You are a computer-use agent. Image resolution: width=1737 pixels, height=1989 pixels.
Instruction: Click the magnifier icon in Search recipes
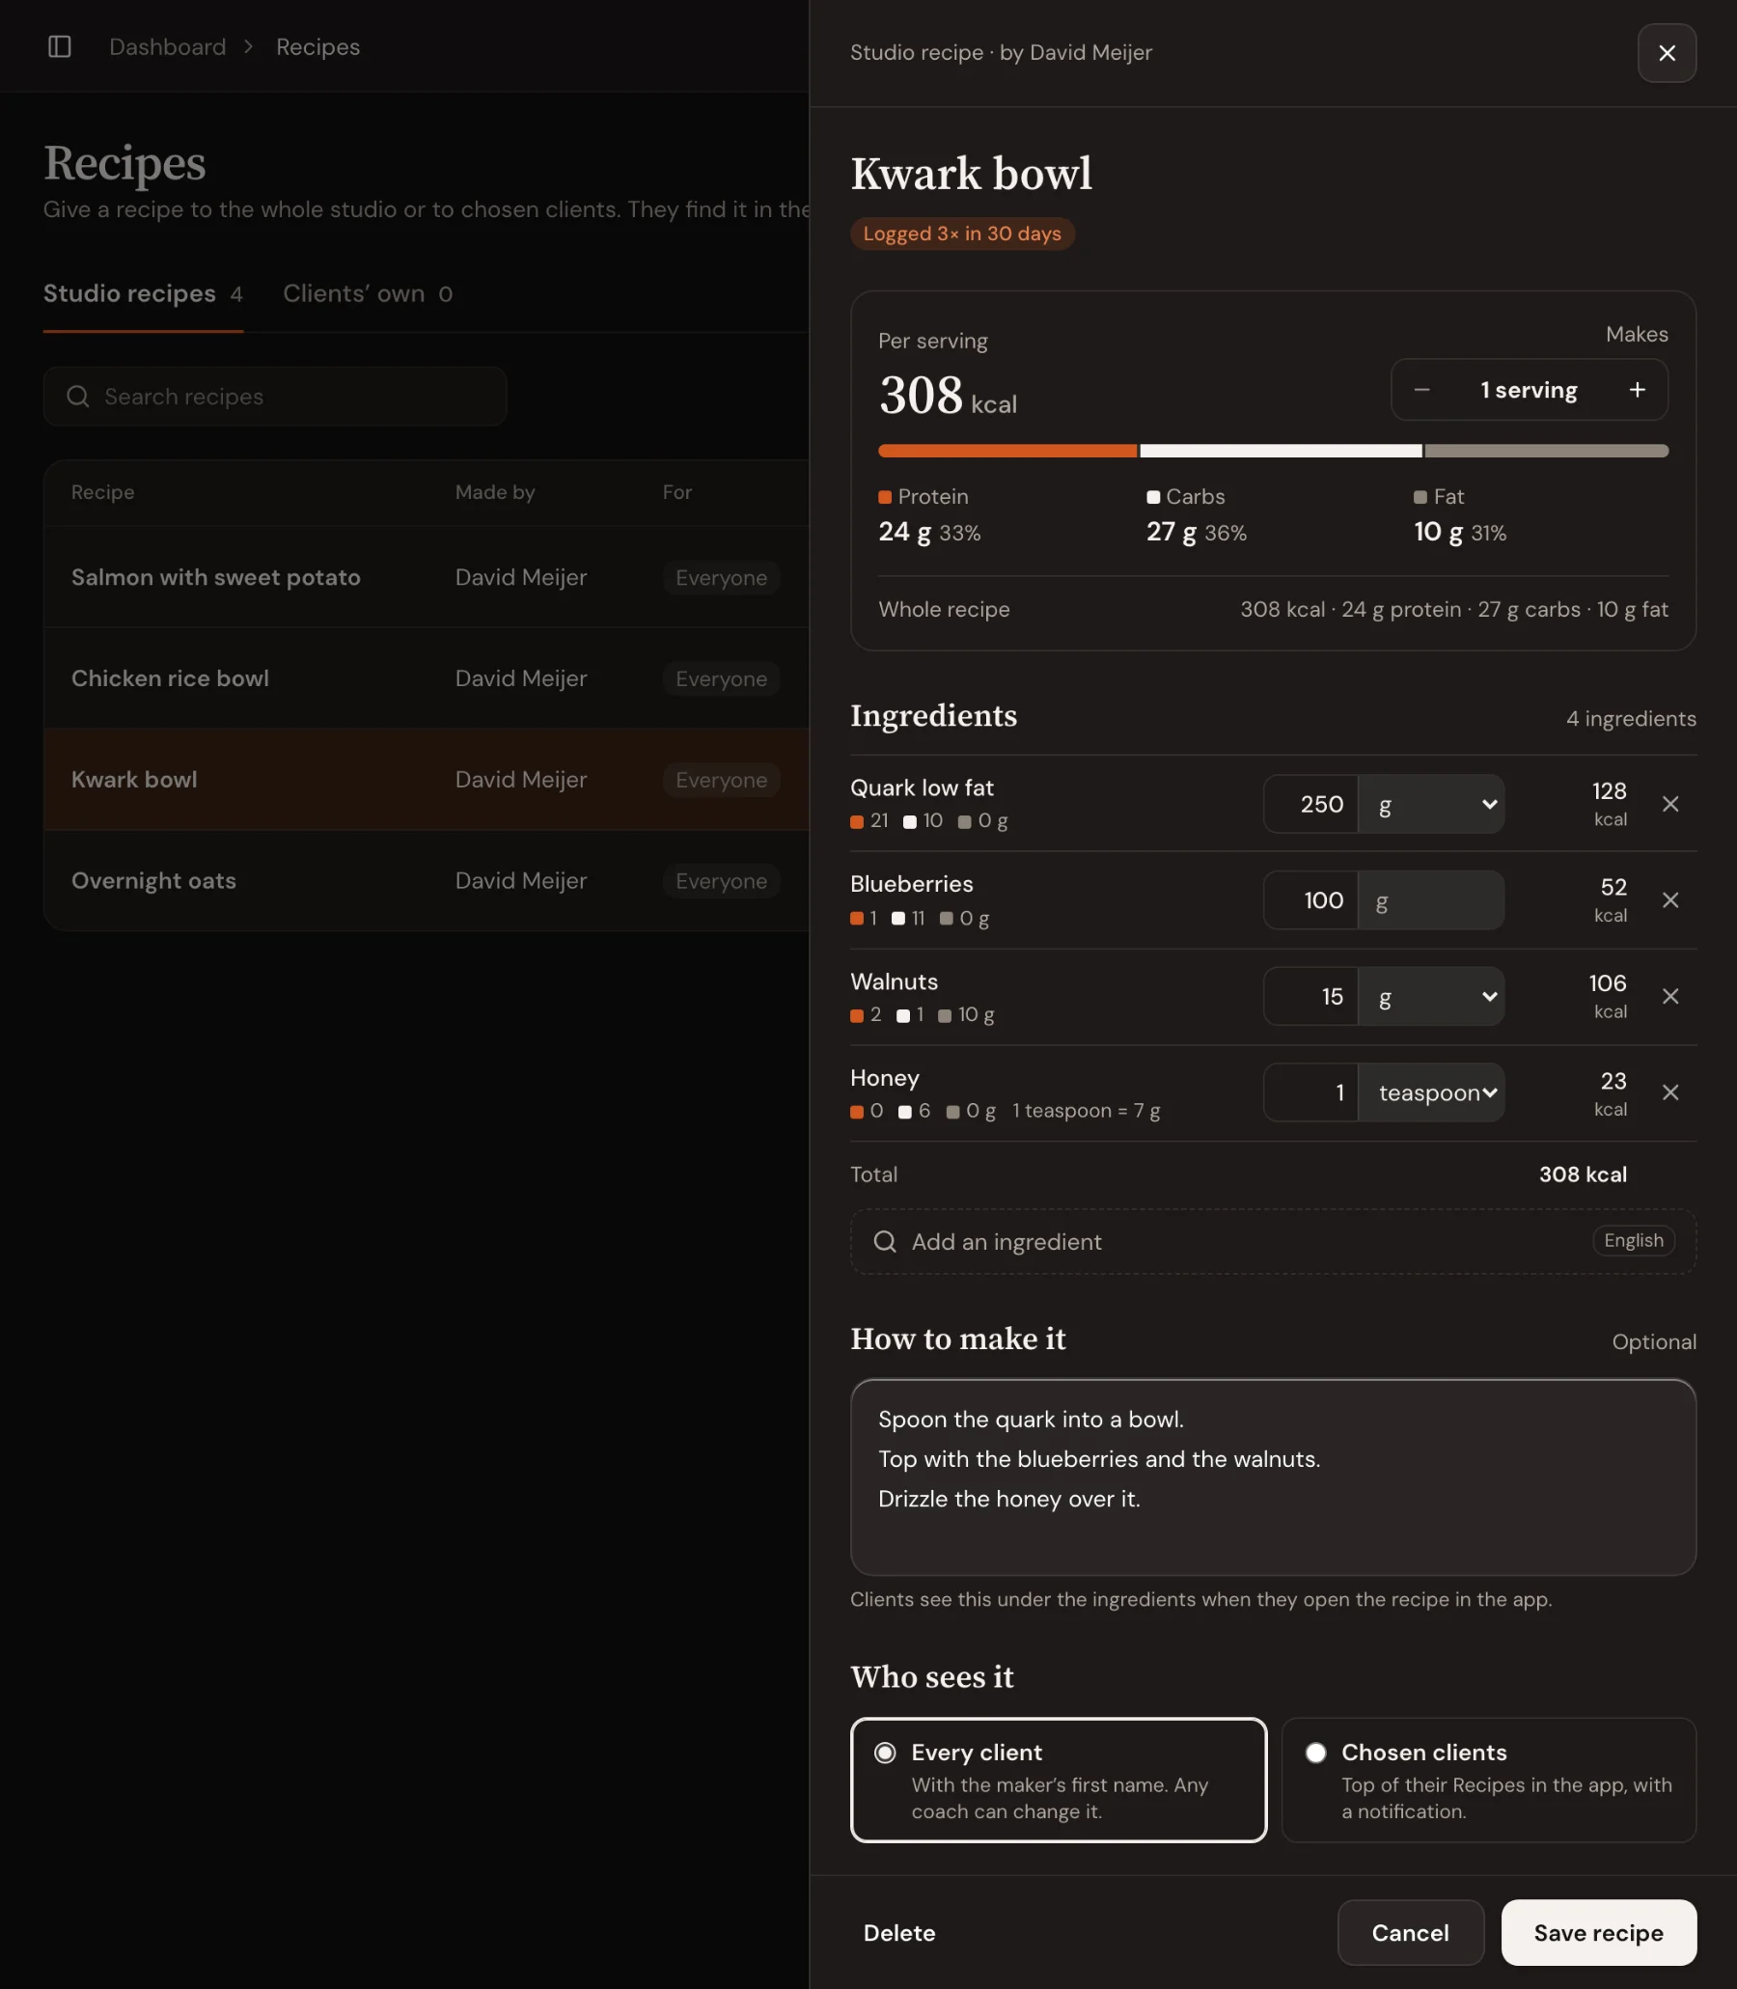tap(77, 397)
